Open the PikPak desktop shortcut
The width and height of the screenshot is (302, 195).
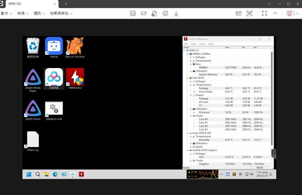pyautogui.click(x=54, y=46)
